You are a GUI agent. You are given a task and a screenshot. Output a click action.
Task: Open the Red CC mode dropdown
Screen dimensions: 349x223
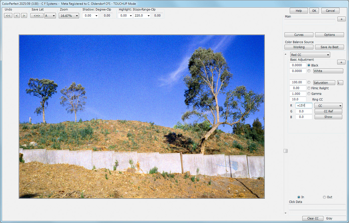tap(310, 55)
